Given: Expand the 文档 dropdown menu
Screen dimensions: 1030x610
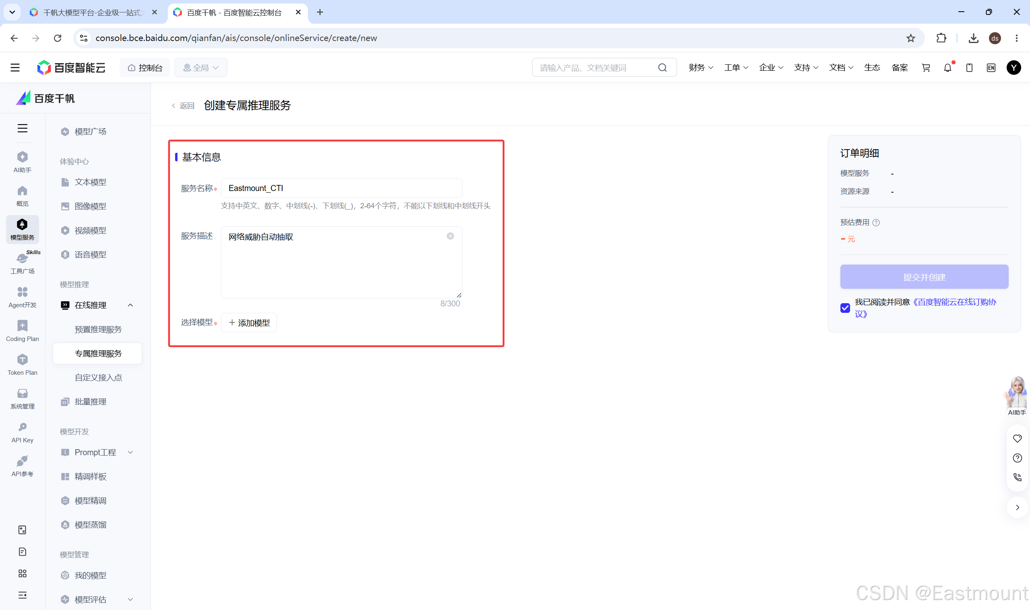Looking at the screenshot, I should pos(841,68).
